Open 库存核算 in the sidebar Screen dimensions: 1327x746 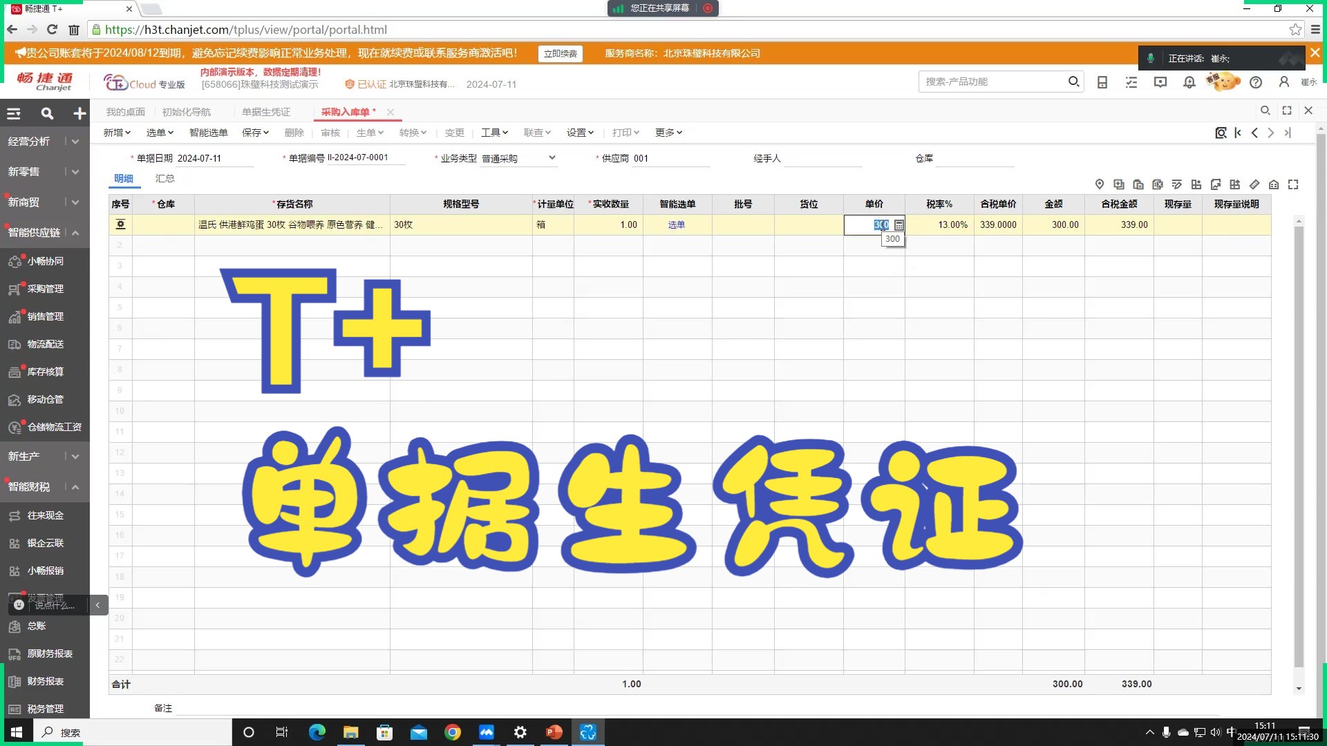[x=46, y=372]
